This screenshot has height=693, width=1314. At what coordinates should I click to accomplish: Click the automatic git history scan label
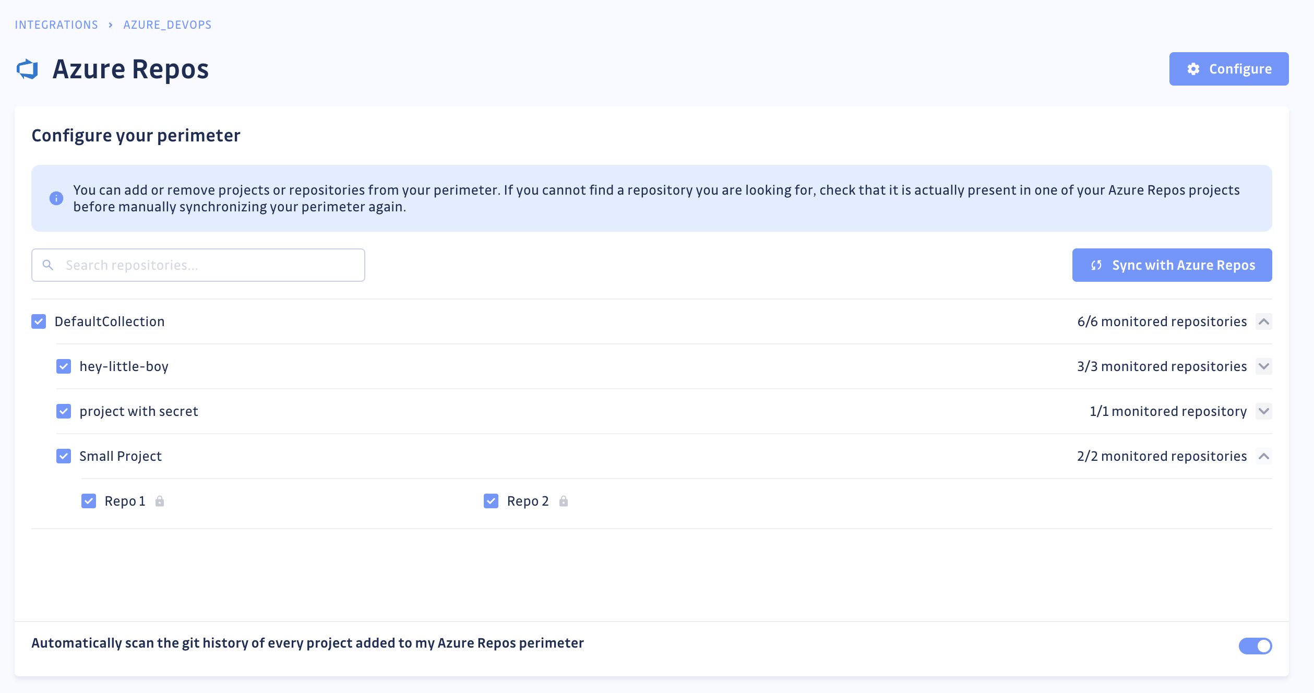click(x=307, y=643)
